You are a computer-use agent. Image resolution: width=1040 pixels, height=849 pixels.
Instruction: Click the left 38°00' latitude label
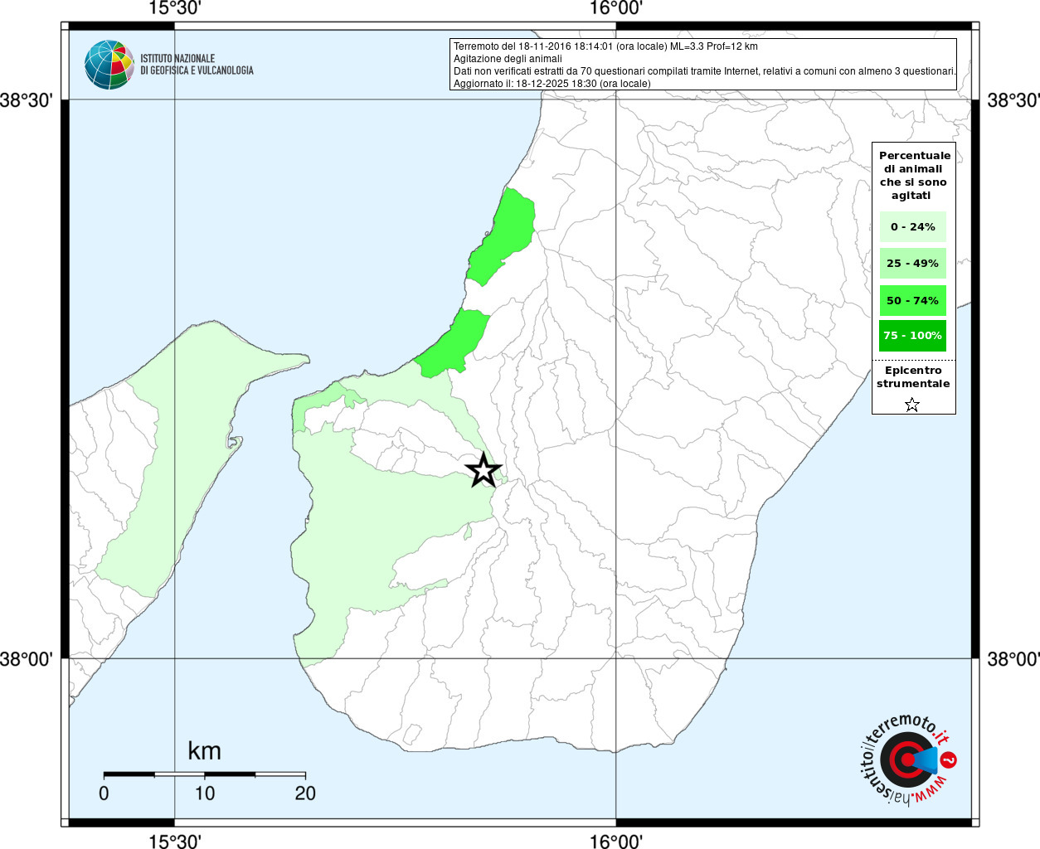[27, 659]
